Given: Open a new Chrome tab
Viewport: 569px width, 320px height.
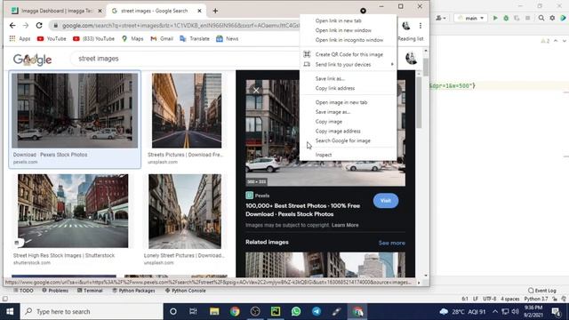Looking at the screenshot, I should 215,11.
